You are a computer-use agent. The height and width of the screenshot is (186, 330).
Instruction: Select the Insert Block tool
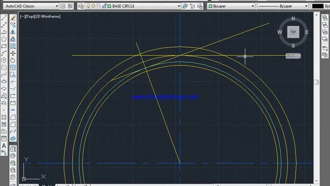pyautogui.click(x=4, y=96)
